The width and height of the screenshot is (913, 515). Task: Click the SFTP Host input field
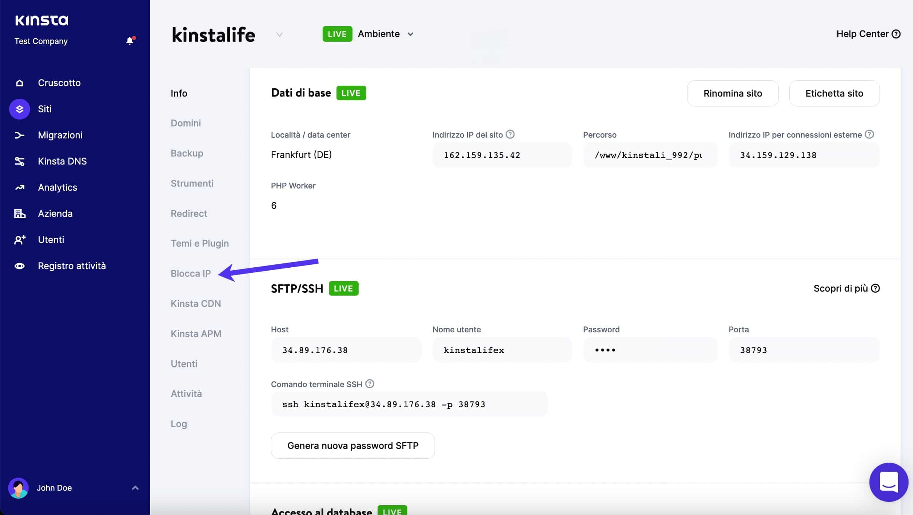pyautogui.click(x=346, y=350)
